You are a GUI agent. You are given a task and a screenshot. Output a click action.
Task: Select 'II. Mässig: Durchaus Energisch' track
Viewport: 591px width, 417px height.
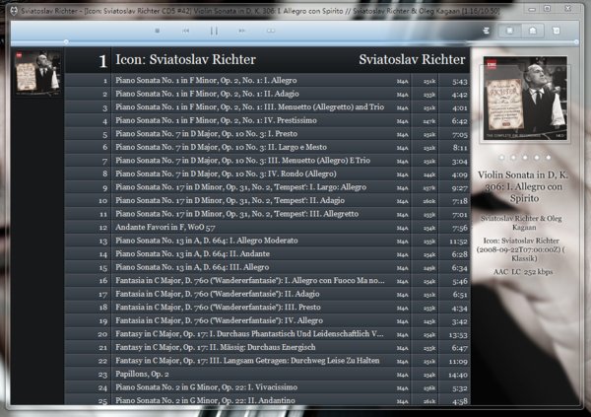coord(267,347)
